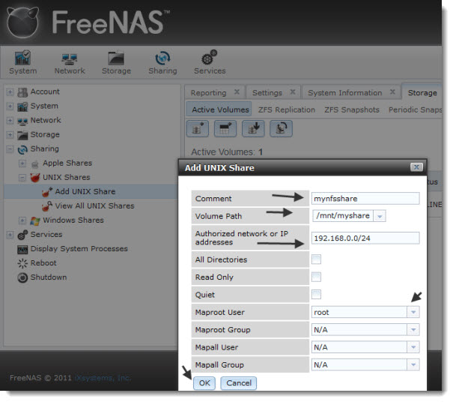Select View All UNIX Shares label
Screen dimensions: 453x402
(95, 205)
